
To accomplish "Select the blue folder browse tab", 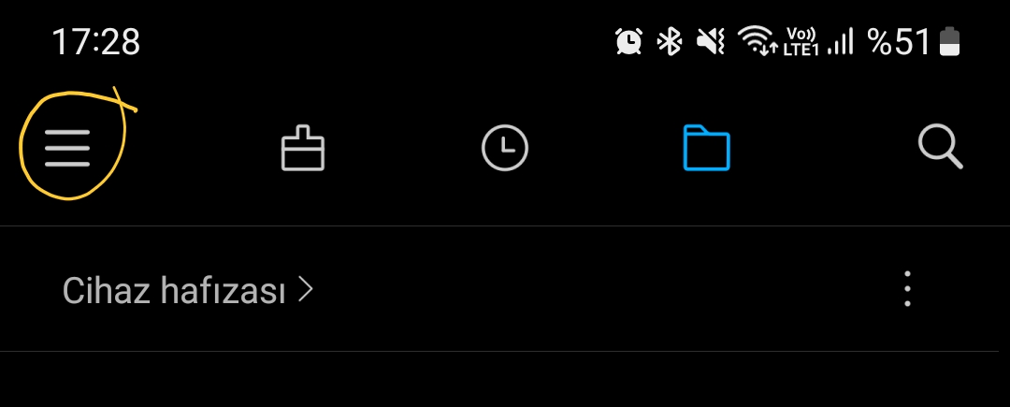I will [707, 148].
